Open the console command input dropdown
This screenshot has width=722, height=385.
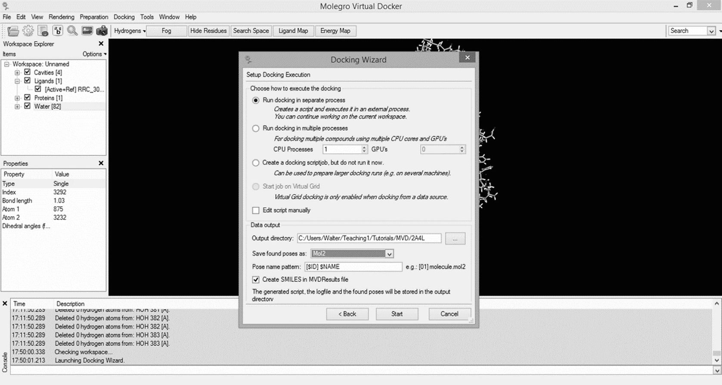pyautogui.click(x=717, y=370)
